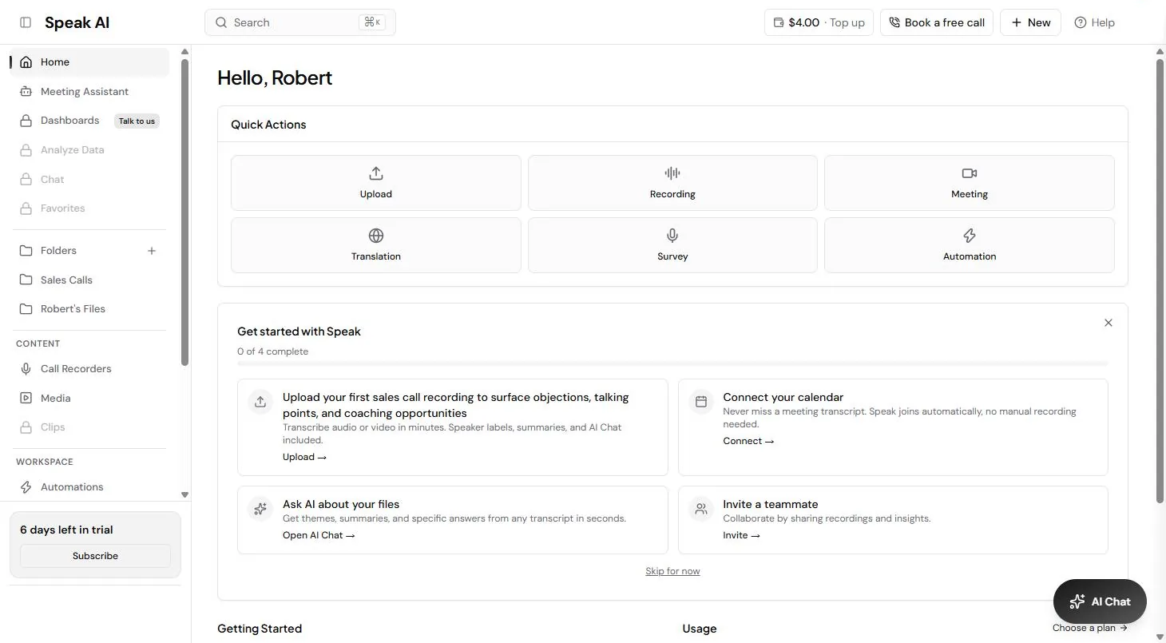
Task: Click the upload icon in first sales call card
Action: (x=260, y=402)
